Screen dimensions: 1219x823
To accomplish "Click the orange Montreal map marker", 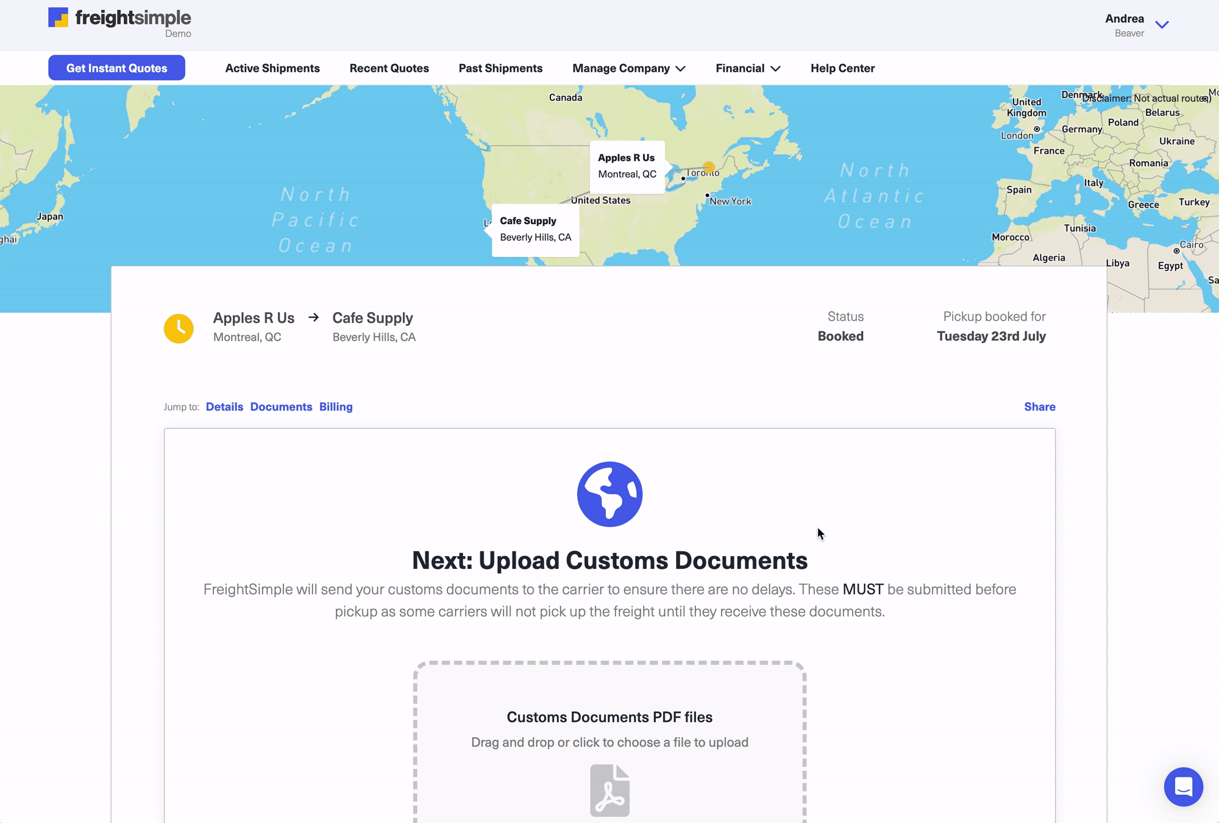I will click(x=709, y=167).
